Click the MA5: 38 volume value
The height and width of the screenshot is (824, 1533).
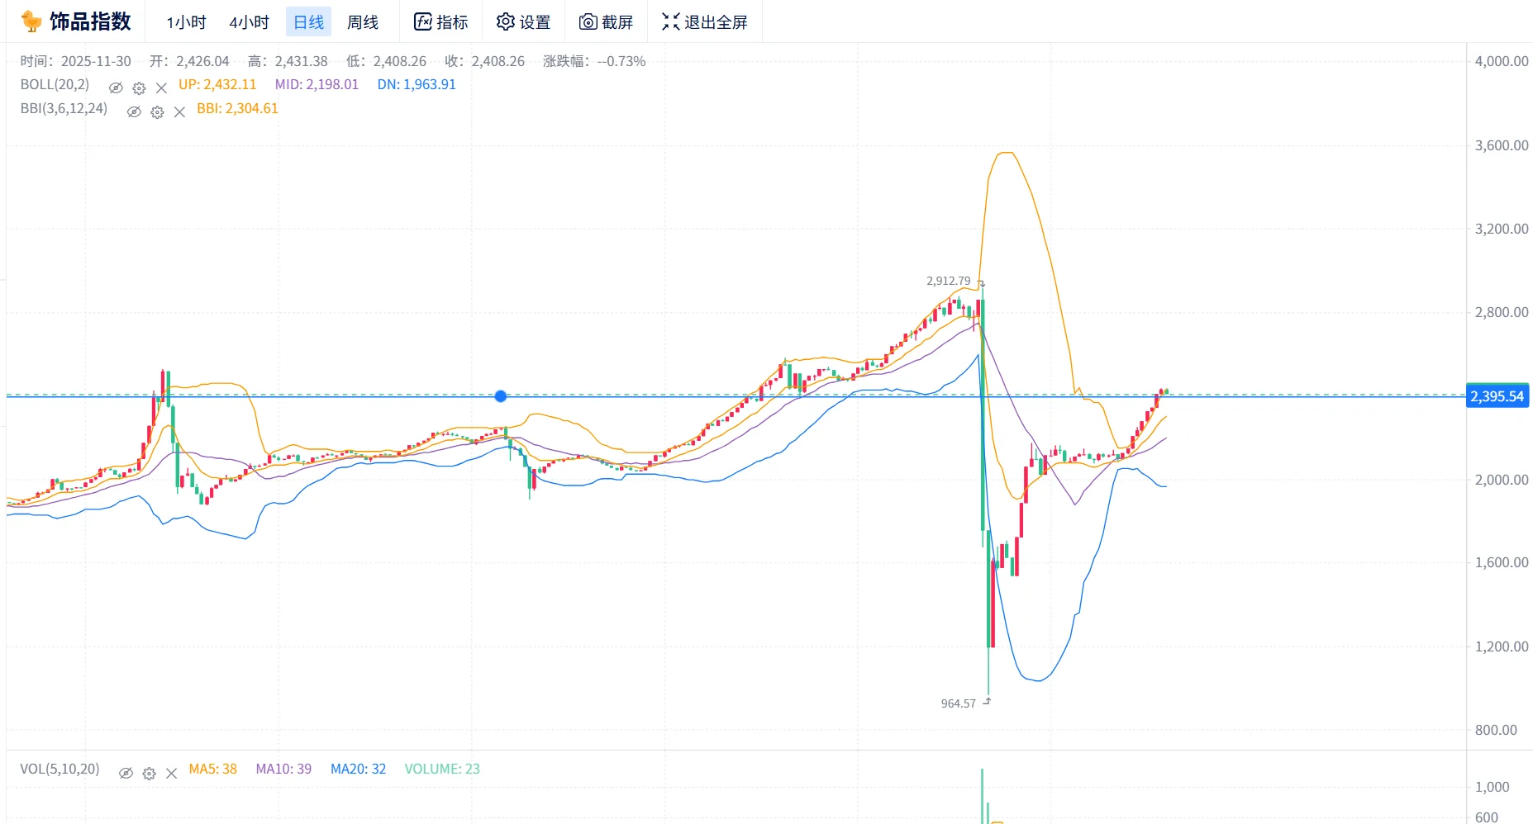212,769
